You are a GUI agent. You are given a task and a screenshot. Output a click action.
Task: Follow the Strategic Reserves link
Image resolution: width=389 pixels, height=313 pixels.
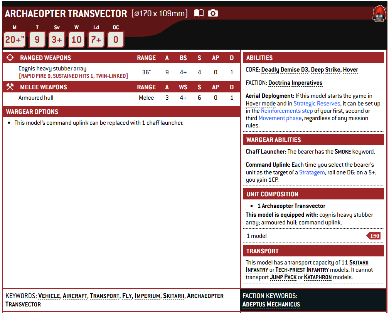(x=317, y=103)
